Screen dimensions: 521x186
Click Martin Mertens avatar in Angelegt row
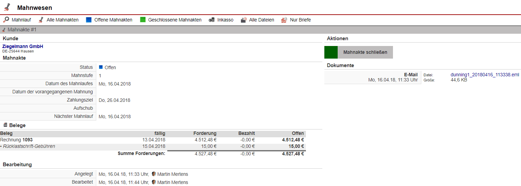coord(154,174)
